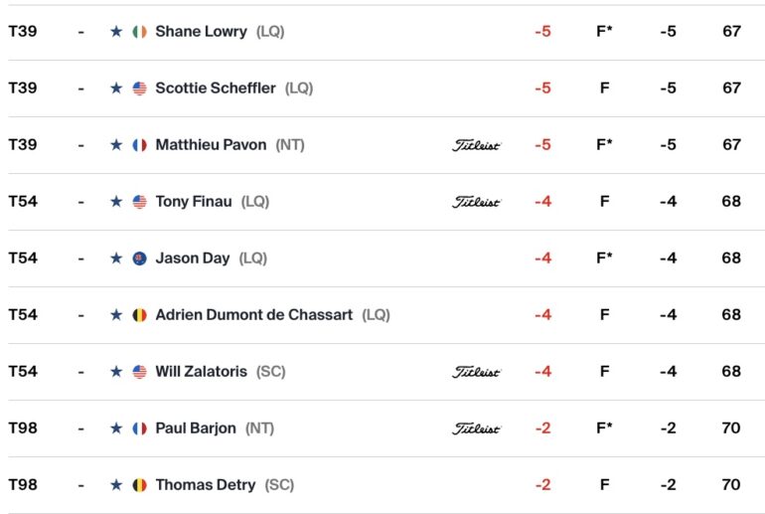Click the USA flag icon next to Will Zalatoris
This screenshot has width=765, height=514.
pyautogui.click(x=139, y=372)
